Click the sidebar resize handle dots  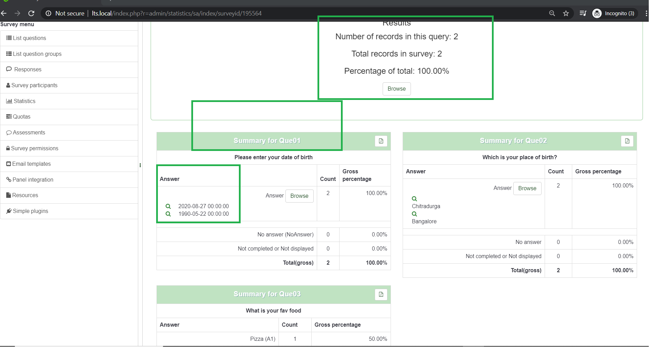(x=140, y=165)
